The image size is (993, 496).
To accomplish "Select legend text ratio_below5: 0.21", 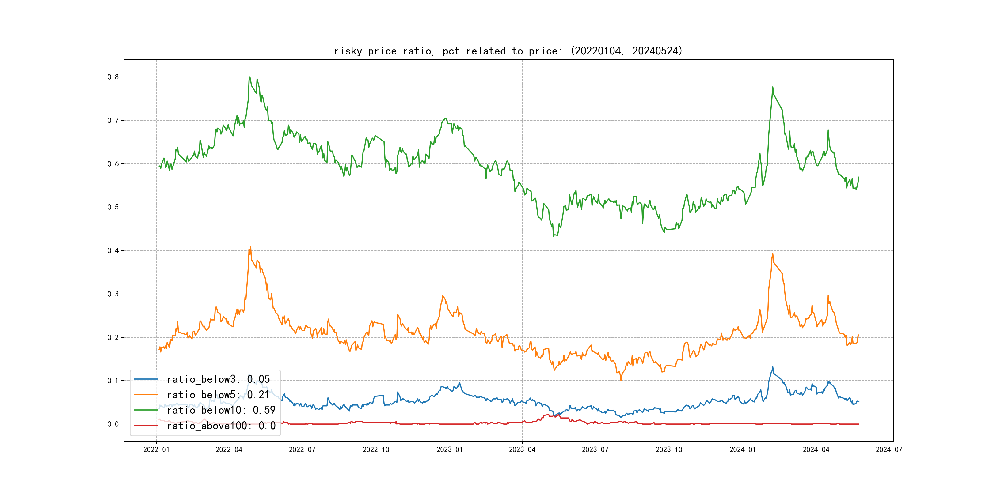I will 218,395.
